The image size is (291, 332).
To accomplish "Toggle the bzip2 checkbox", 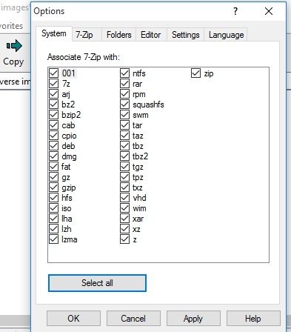I will point(53,115).
